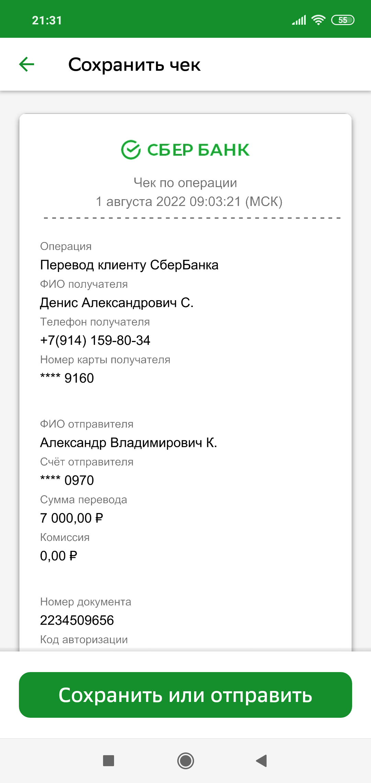
Task: Tap the Wi-Fi status icon
Action: 318,20
